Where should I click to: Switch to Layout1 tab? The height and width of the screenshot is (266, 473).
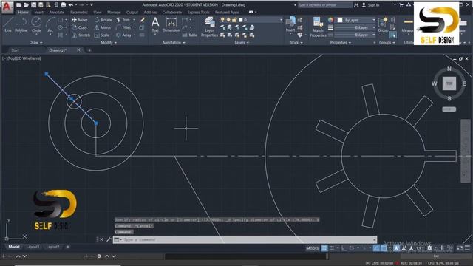tap(33, 247)
